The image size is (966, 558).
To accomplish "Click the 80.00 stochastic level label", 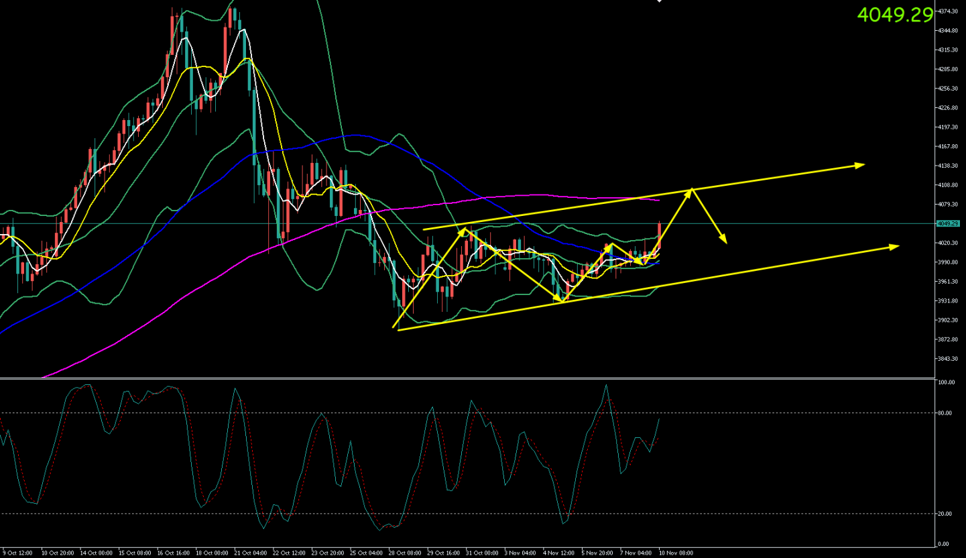I will coord(946,413).
